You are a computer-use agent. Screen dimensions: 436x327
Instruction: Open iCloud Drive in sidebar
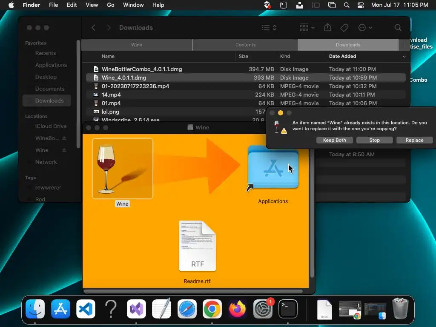click(x=51, y=126)
